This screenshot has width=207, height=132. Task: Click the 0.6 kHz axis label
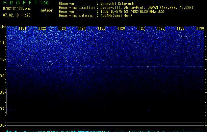tap(3, 125)
